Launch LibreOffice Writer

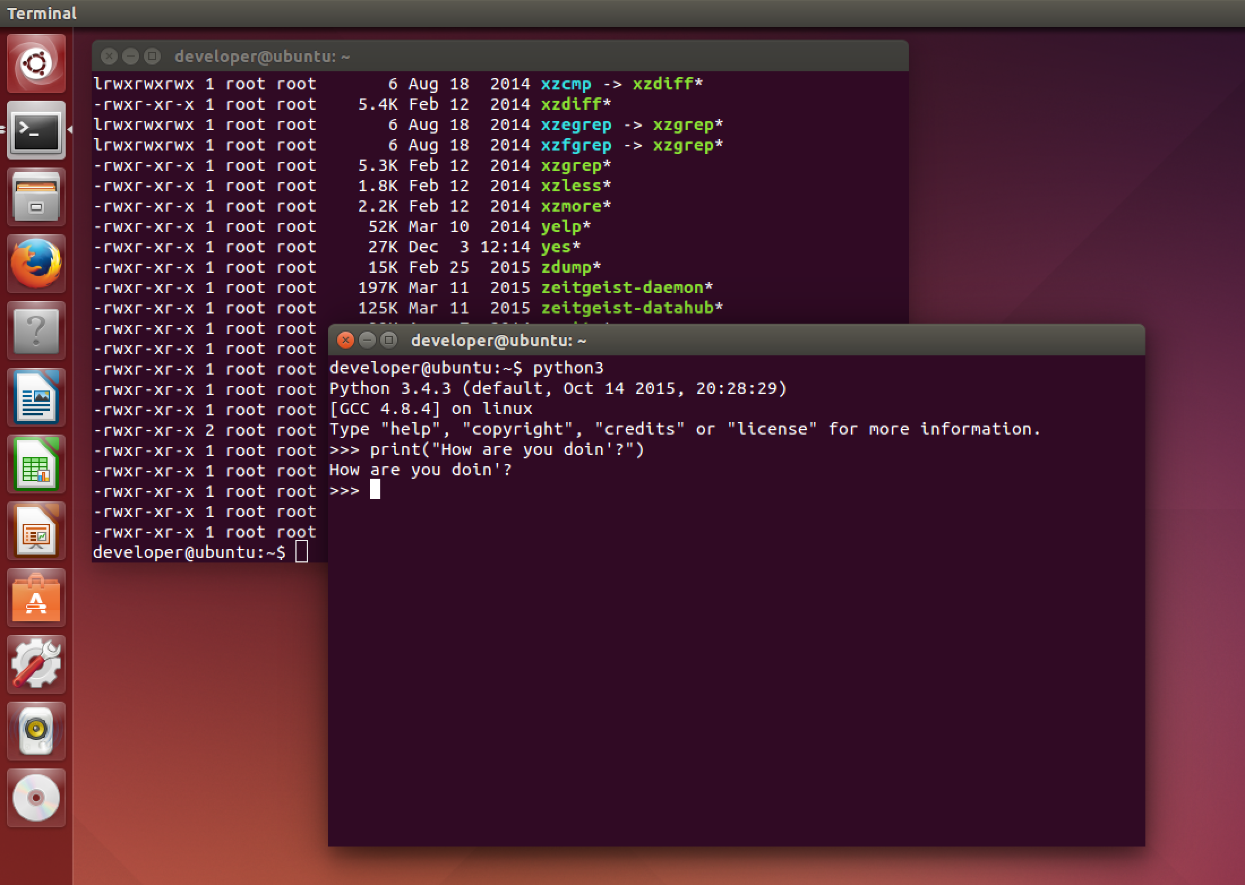point(36,397)
